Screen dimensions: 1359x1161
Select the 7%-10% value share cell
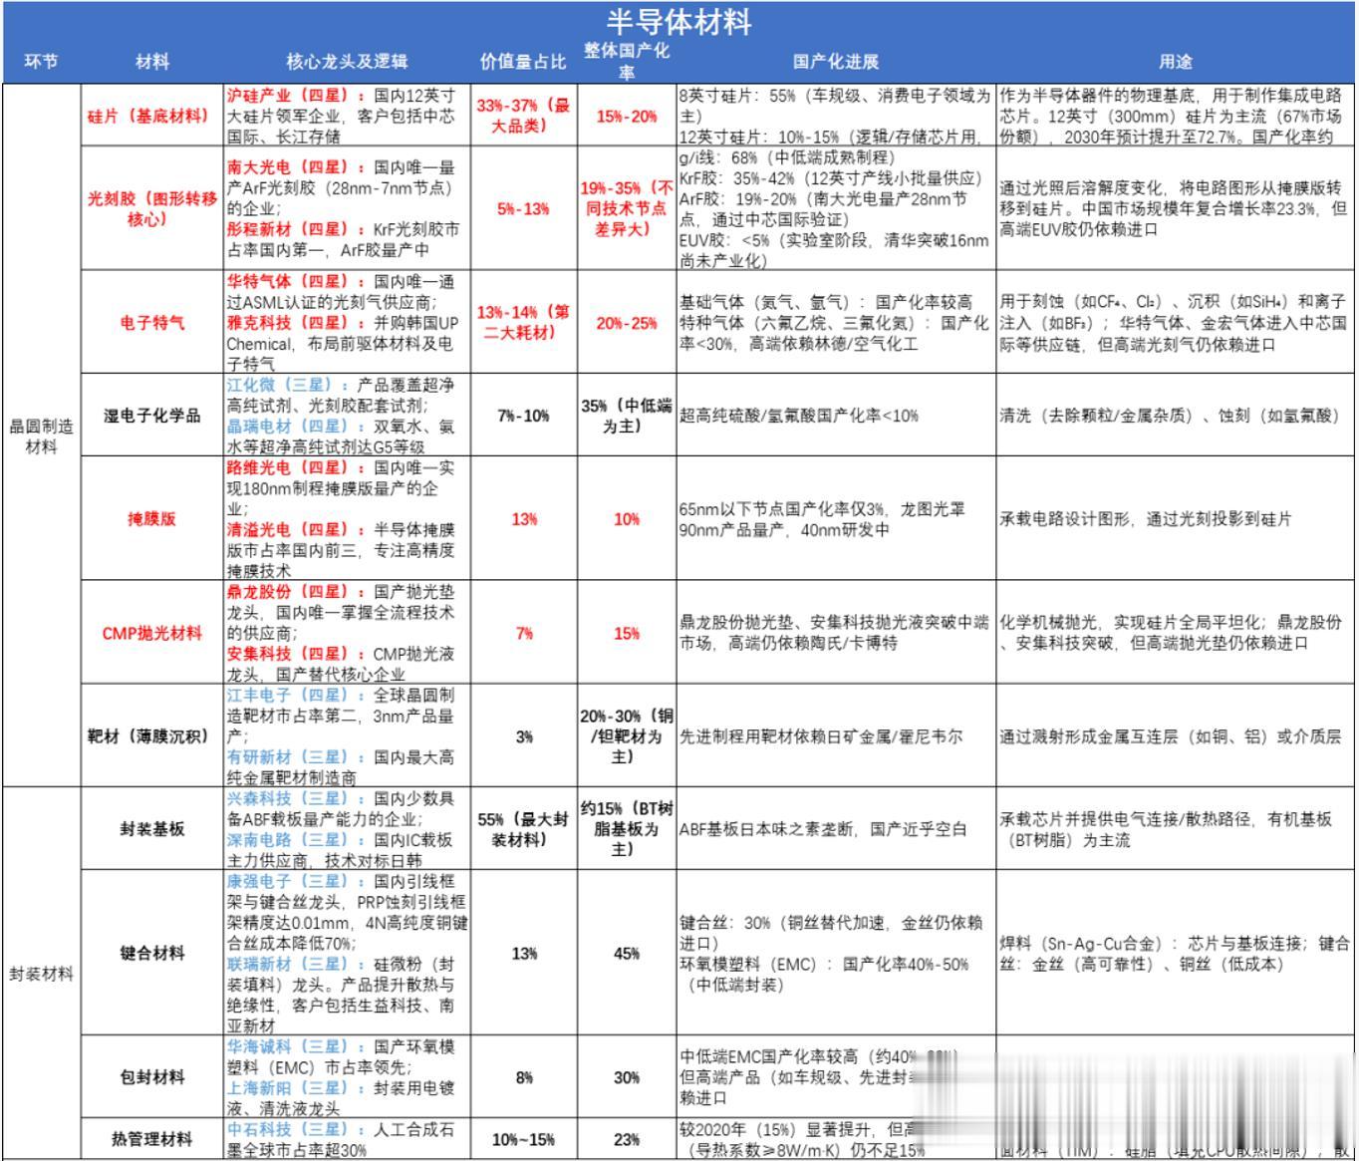(523, 416)
